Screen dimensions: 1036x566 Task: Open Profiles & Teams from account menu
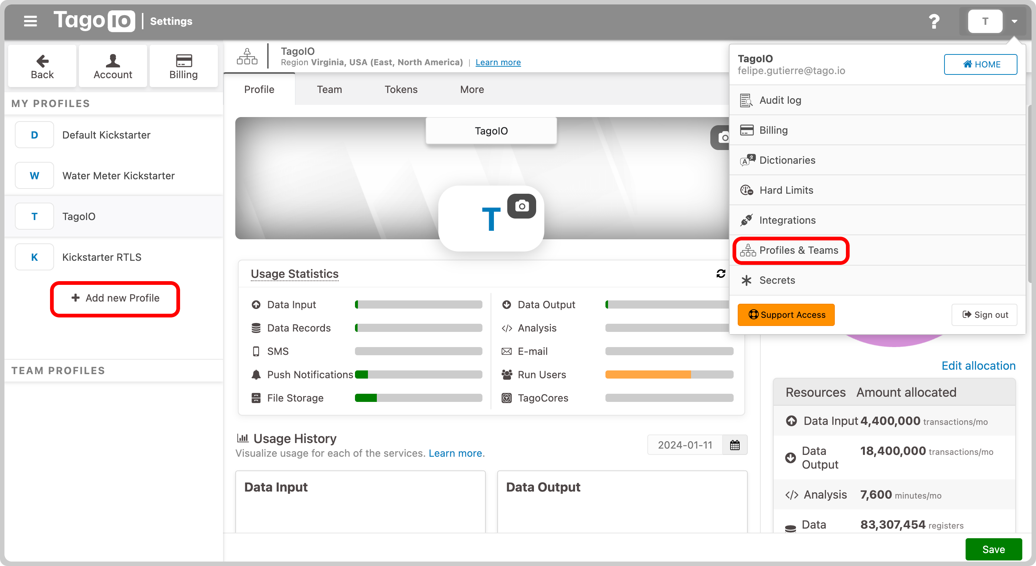tap(877, 250)
